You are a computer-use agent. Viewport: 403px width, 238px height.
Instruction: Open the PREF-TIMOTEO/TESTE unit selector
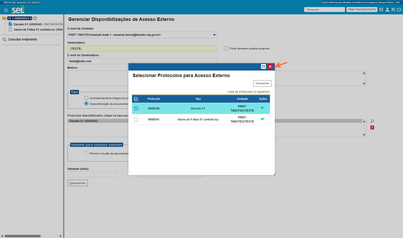[x=362, y=10]
